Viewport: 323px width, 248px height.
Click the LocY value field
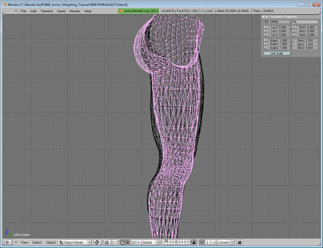(x=279, y=31)
